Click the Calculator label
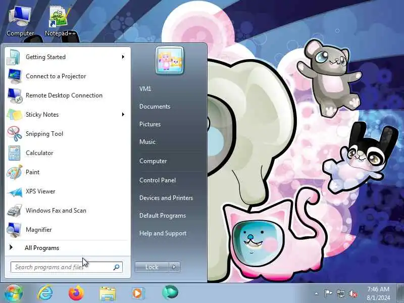 tap(39, 153)
